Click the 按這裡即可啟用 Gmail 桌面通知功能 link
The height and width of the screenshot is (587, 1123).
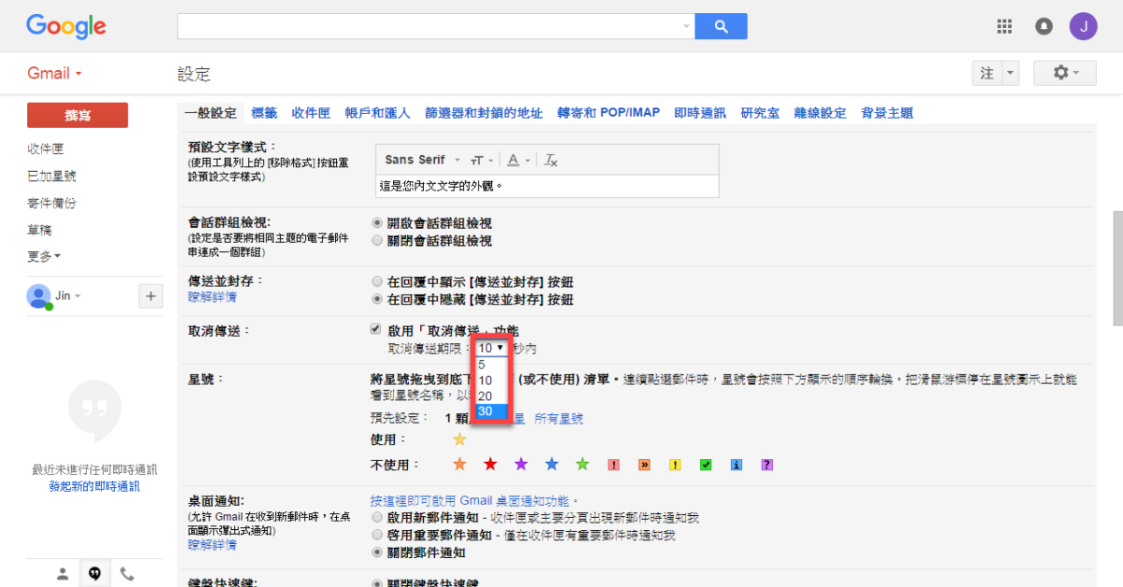474,501
